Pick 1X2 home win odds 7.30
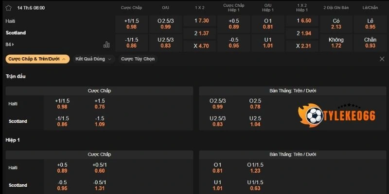Image resolution: width=389 pixels, height=194 pixels. [201, 20]
